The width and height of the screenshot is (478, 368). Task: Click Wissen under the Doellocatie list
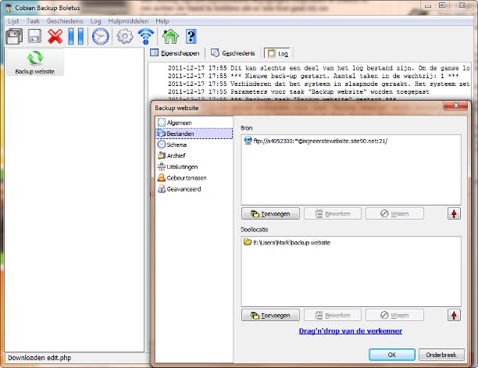pyautogui.click(x=394, y=315)
